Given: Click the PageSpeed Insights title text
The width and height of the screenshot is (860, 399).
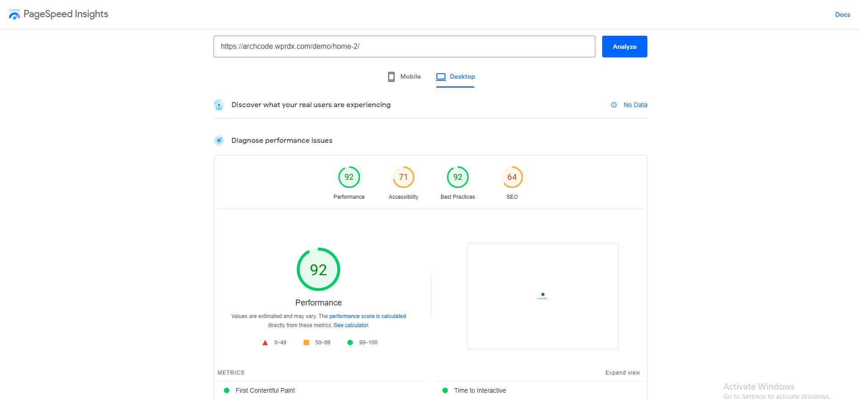Looking at the screenshot, I should [x=66, y=14].
